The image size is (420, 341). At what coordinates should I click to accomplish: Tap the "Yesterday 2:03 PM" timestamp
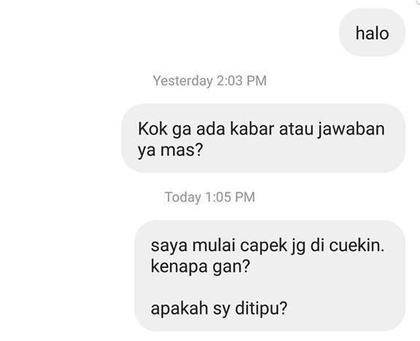[x=210, y=81]
